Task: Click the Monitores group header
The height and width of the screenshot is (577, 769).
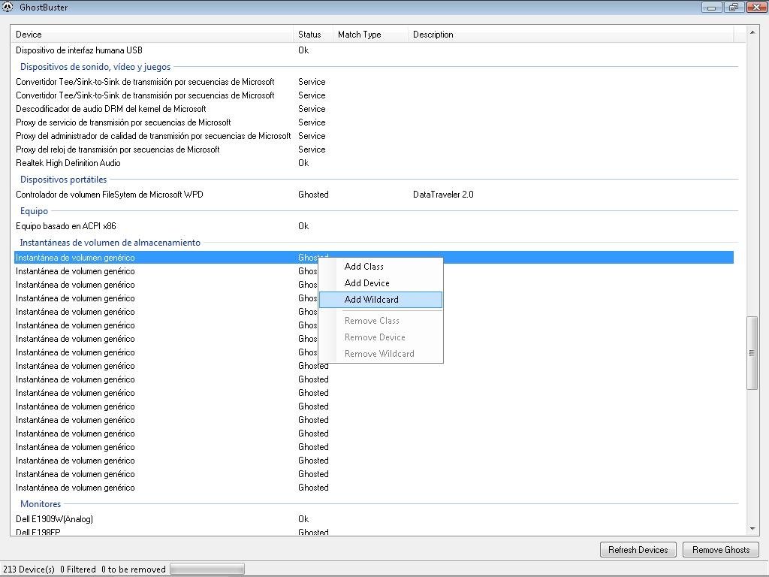Action: pyautogui.click(x=41, y=504)
